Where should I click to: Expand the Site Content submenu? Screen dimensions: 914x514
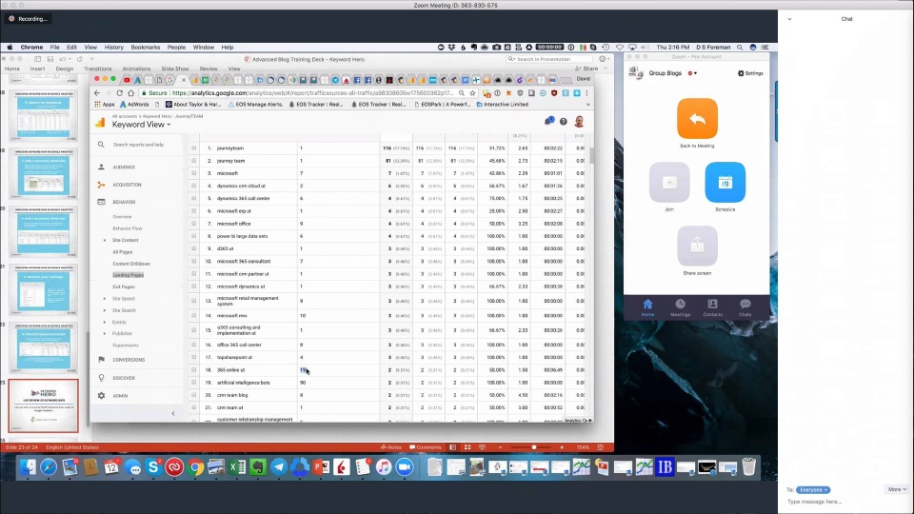(x=105, y=240)
